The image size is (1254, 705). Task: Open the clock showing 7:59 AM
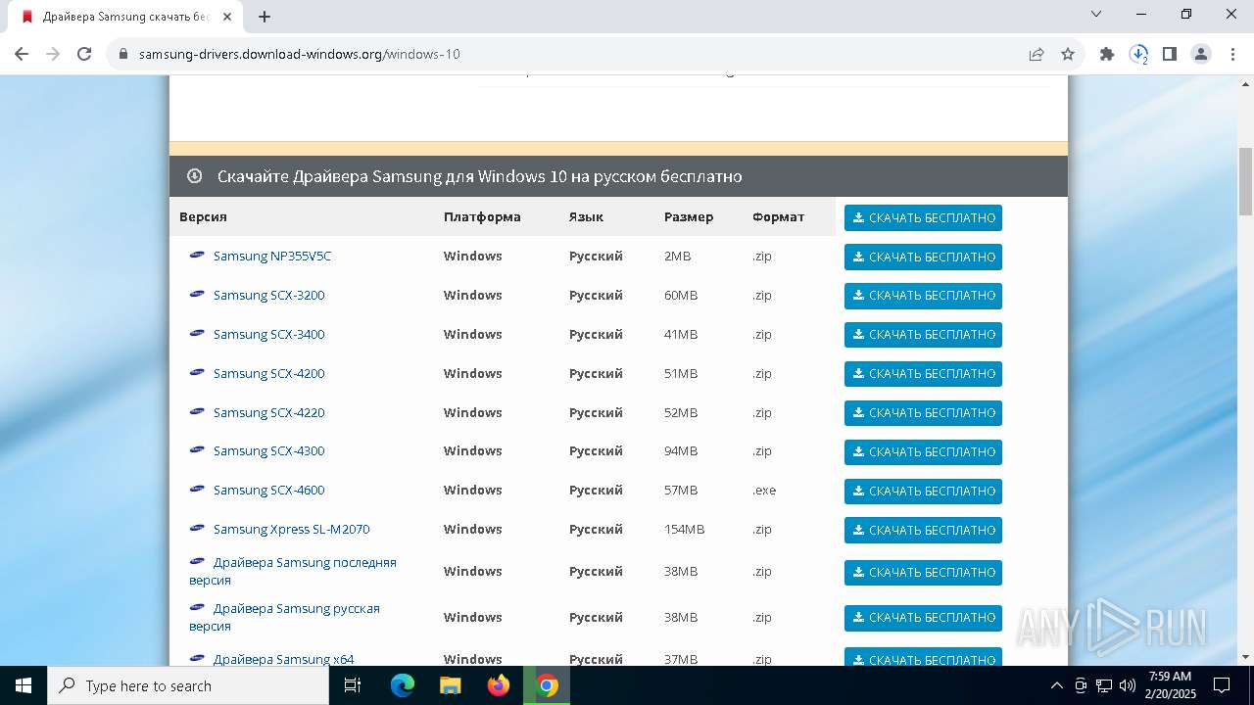(1170, 685)
